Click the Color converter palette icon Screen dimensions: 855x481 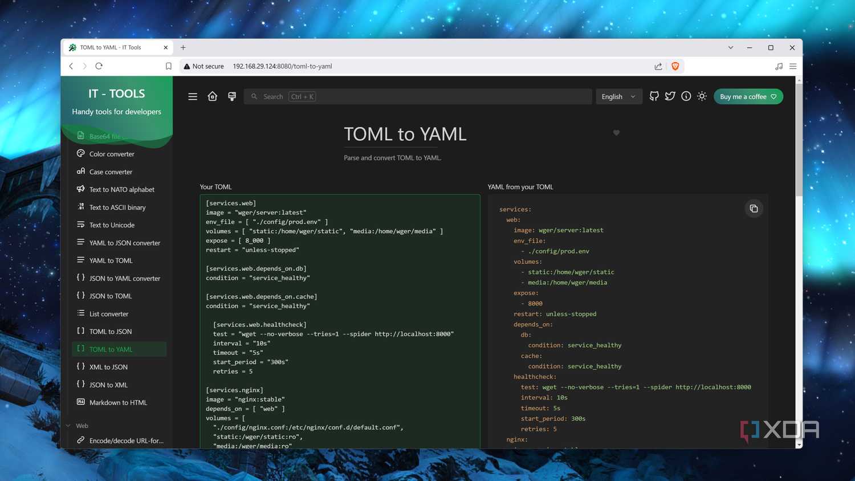[80, 153]
